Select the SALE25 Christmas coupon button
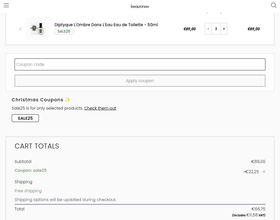 25,118
